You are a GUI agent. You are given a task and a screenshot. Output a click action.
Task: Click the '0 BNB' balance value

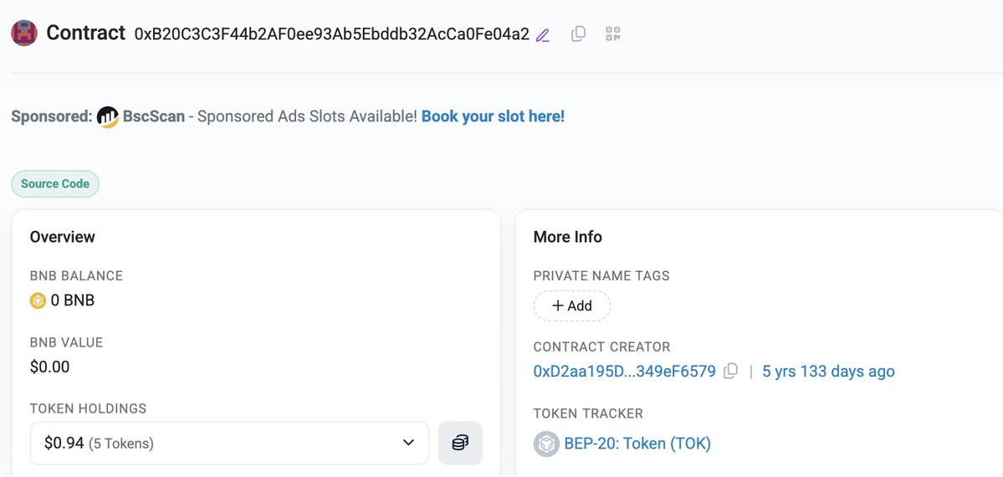click(x=73, y=300)
